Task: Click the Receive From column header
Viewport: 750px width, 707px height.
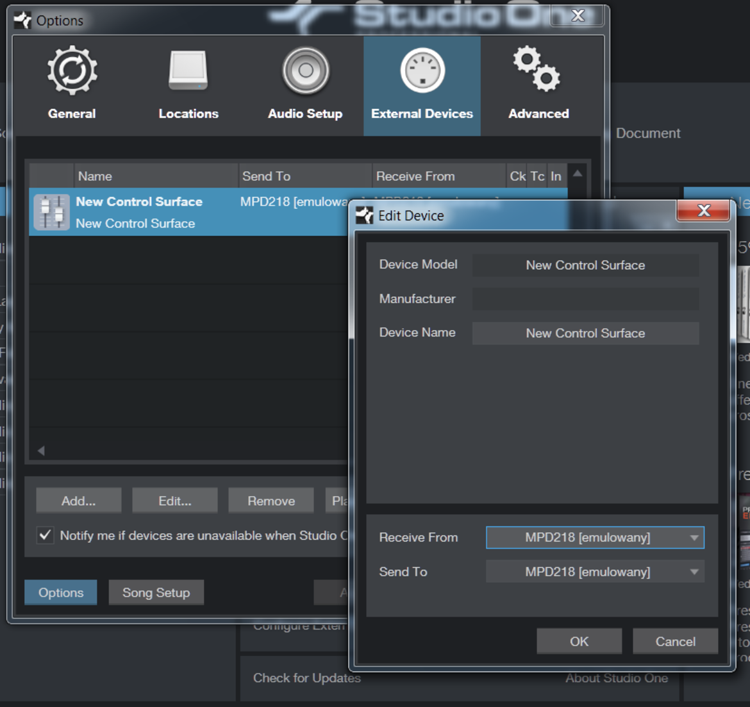Action: click(439, 176)
